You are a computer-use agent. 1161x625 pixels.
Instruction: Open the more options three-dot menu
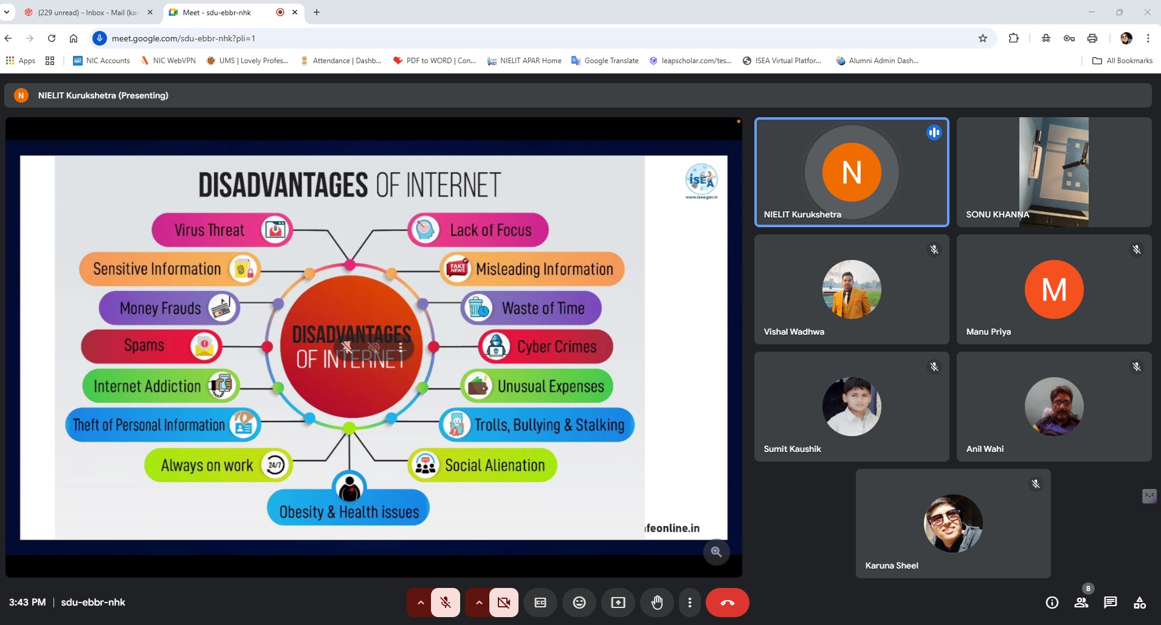point(689,603)
